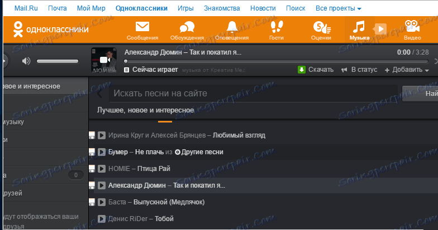The height and width of the screenshot is (230, 438).
Task: Click the Дюмин album cover thumbnail
Action: (x=104, y=60)
